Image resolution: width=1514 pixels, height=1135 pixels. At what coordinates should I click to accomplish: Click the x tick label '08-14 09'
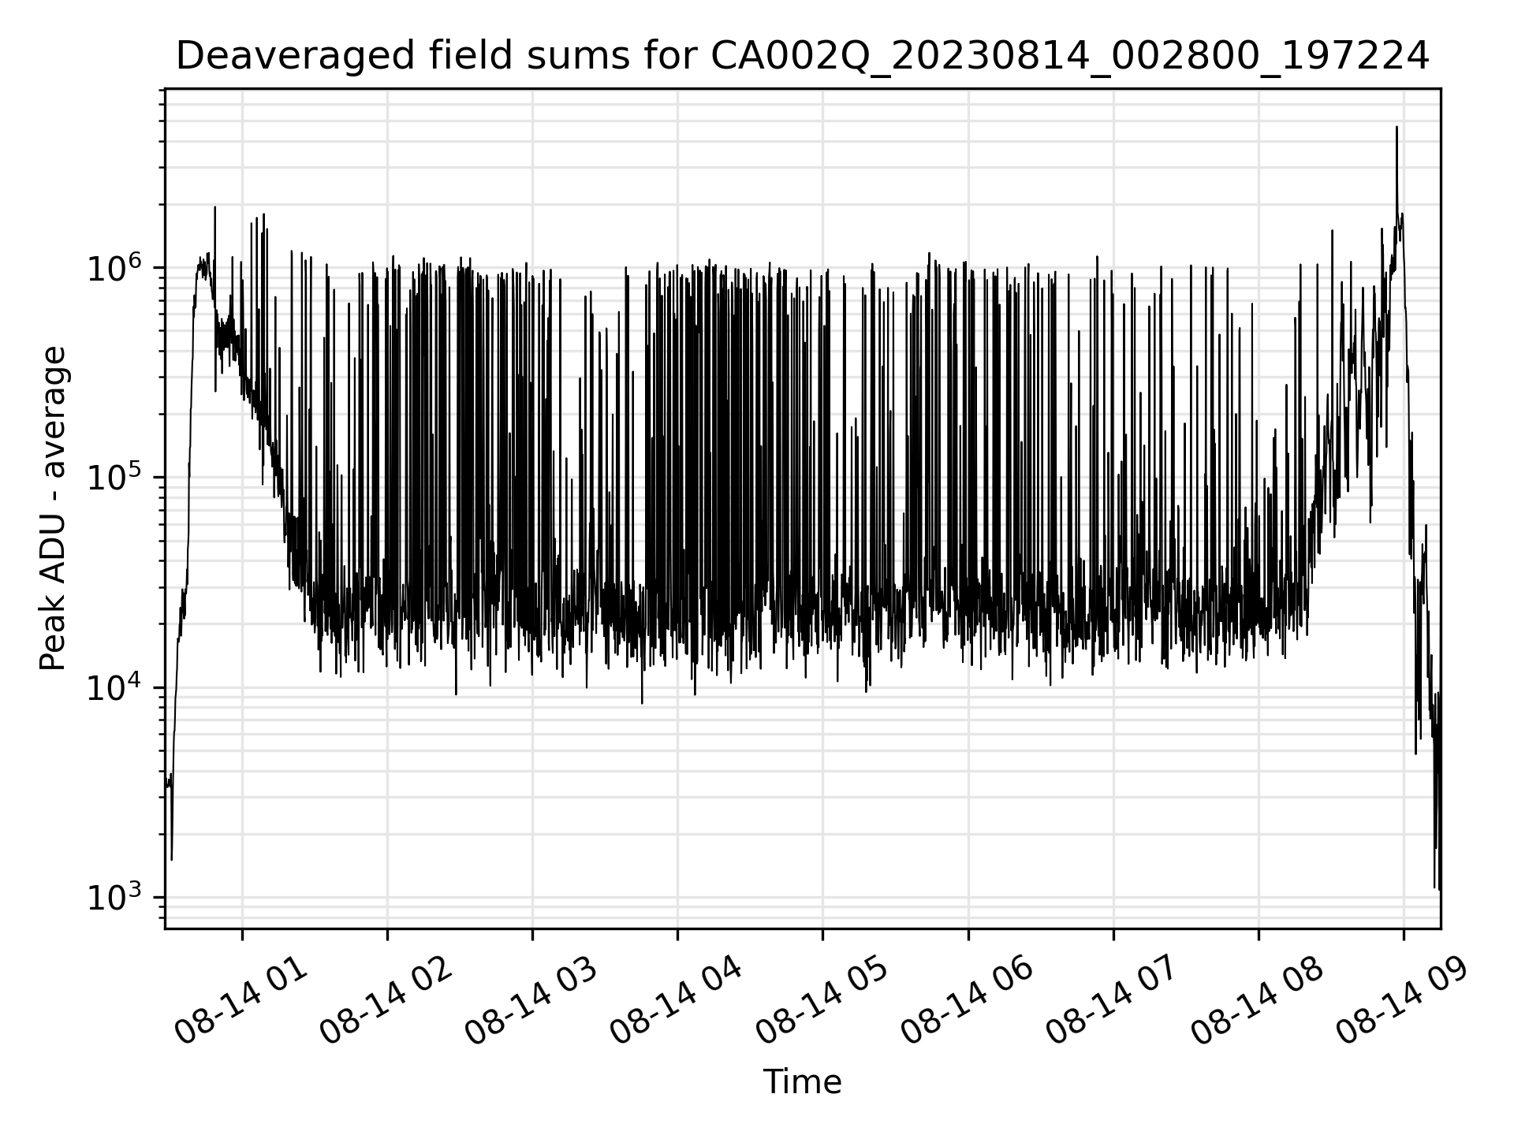point(1402,1002)
